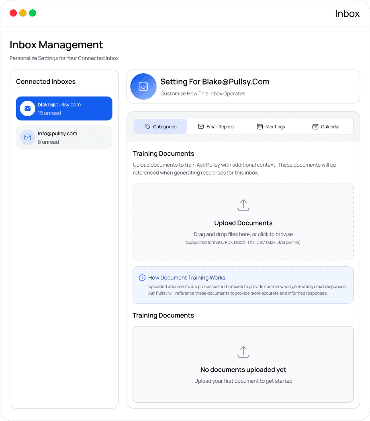Image resolution: width=370 pixels, height=421 pixels.
Task: Click the envelope icon for blake@pullsy.com
Action: click(28, 109)
